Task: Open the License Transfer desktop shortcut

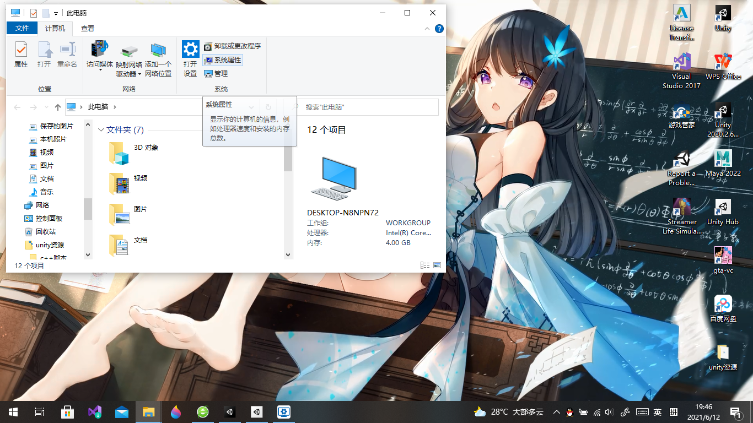Action: pyautogui.click(x=682, y=23)
